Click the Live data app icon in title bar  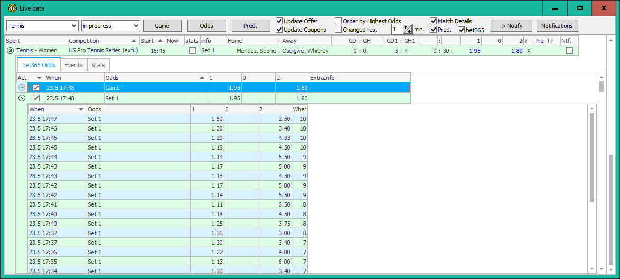12,7
